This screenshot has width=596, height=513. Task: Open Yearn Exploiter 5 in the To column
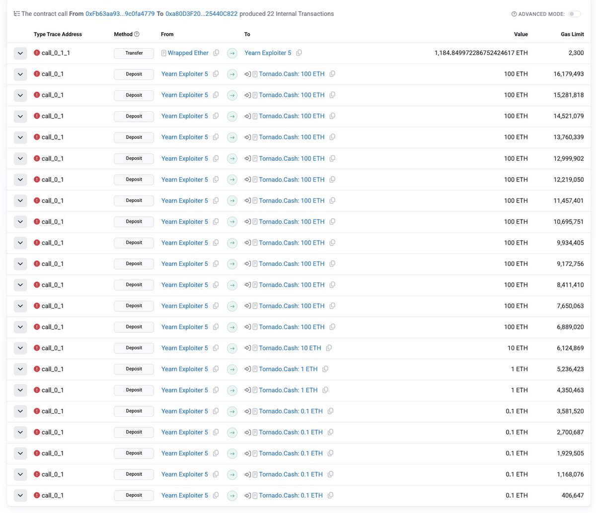[x=268, y=53]
